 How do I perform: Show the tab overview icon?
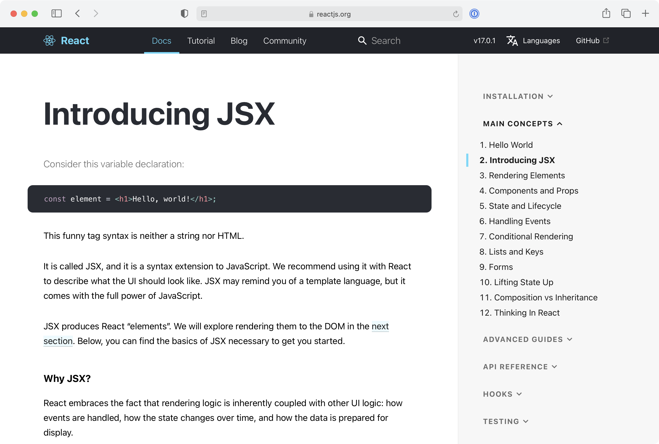(626, 13)
